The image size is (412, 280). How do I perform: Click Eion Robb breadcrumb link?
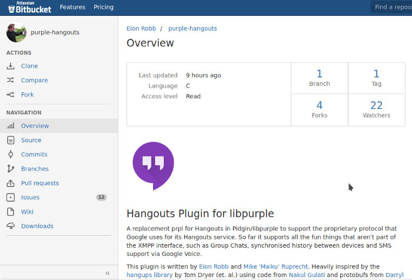pos(141,28)
